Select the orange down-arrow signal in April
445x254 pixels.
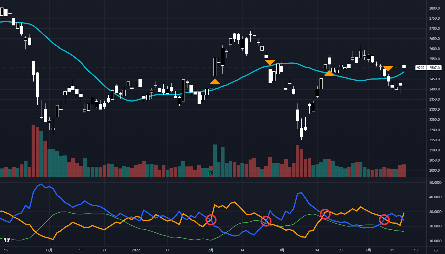tap(388, 68)
